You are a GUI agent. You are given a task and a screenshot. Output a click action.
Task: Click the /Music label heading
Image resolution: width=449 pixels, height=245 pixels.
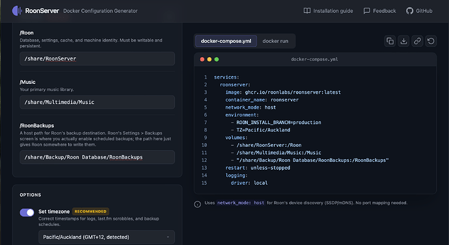click(27, 82)
